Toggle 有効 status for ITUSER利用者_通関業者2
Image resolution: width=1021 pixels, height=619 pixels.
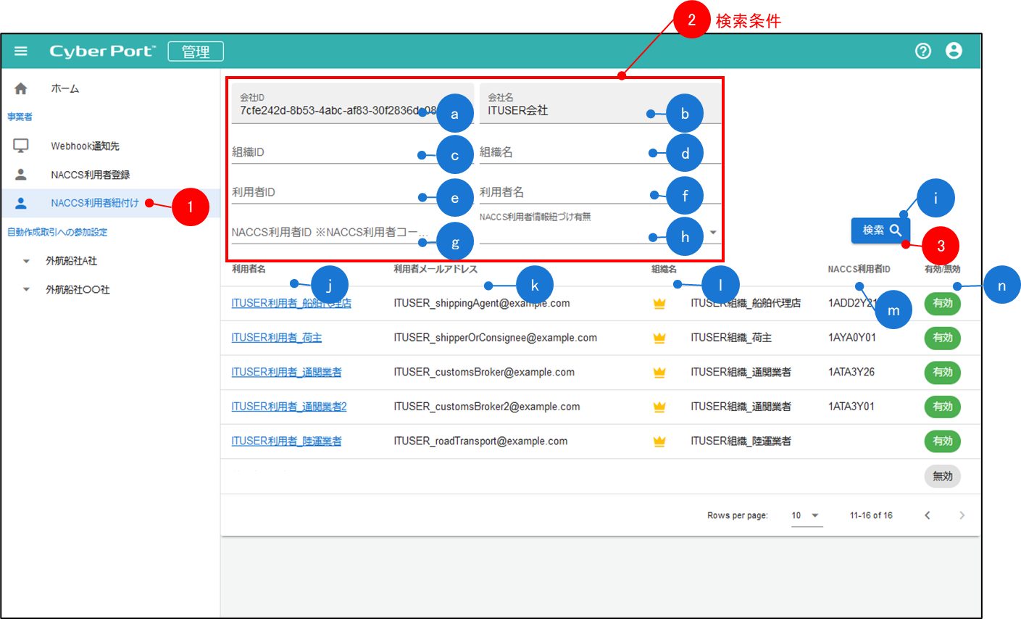coord(942,407)
